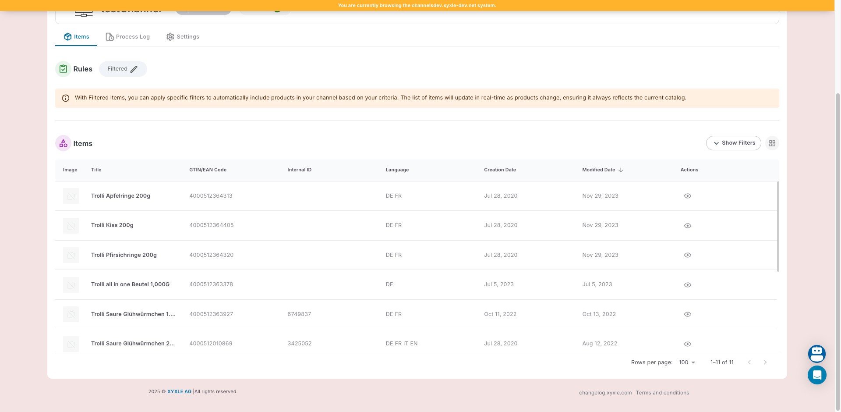The image size is (841, 412).
Task: View Trolli all in one Beutel eye icon
Action: [687, 285]
